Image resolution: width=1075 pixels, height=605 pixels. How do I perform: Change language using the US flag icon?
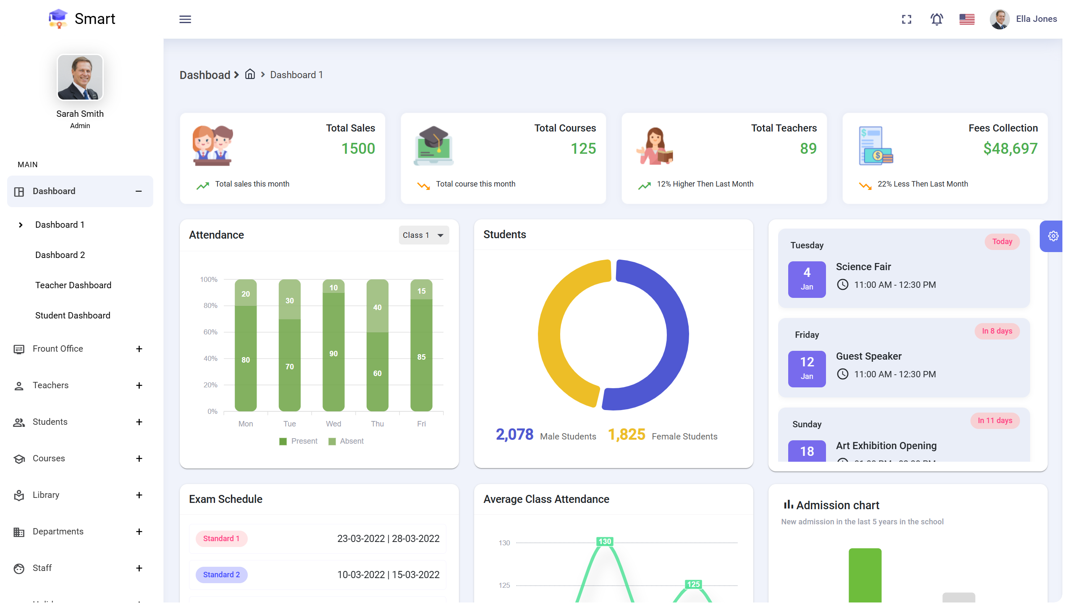pyautogui.click(x=967, y=19)
